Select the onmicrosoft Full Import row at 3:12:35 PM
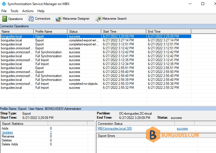Viewport: 216px width, 153px height. click(x=96, y=60)
